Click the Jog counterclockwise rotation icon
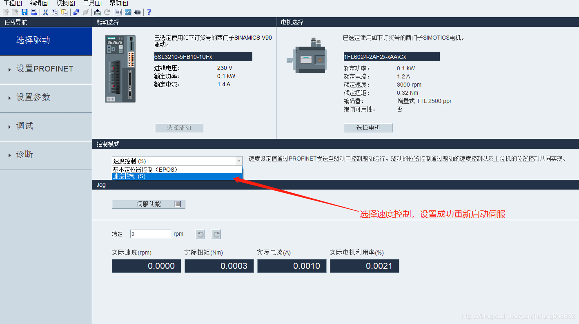Image resolution: width=579 pixels, height=324 pixels. 200,234
